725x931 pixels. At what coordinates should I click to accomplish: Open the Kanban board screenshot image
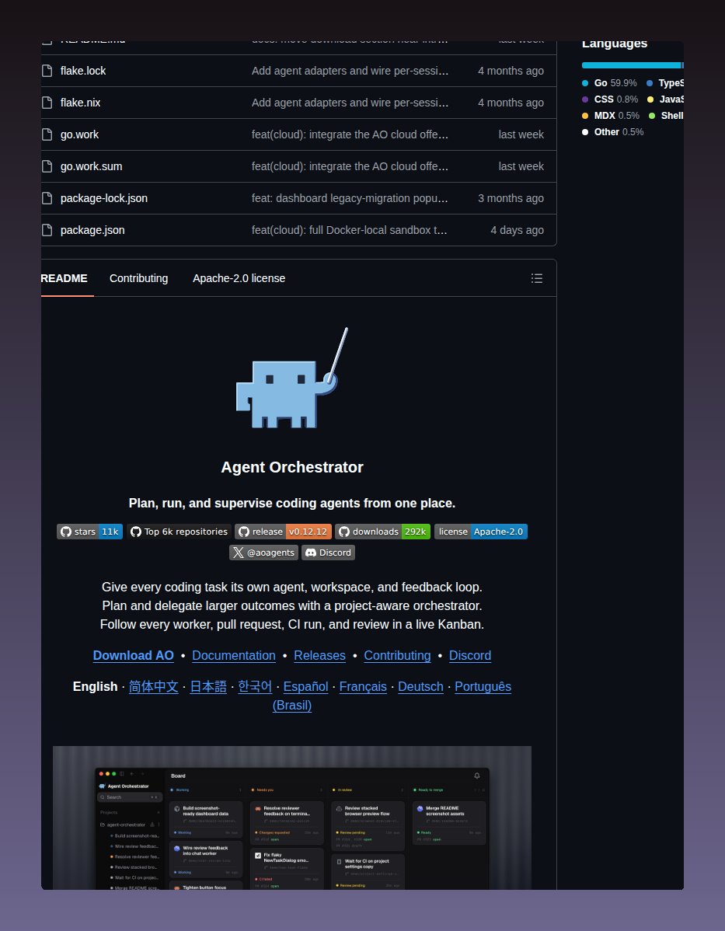[x=292, y=818]
